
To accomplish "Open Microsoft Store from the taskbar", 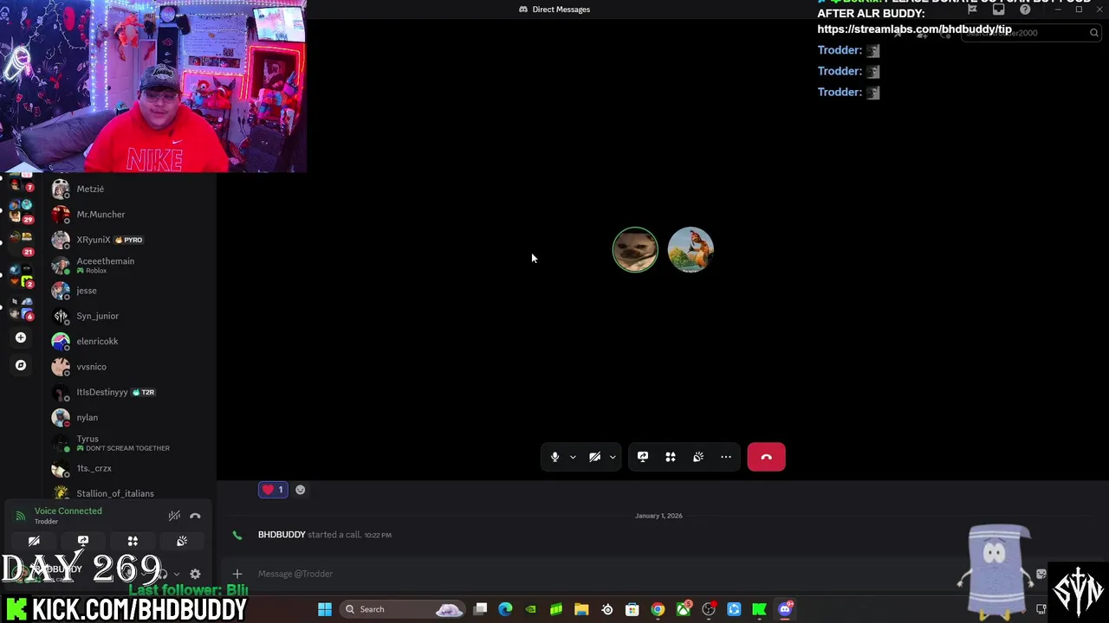I will 632,609.
